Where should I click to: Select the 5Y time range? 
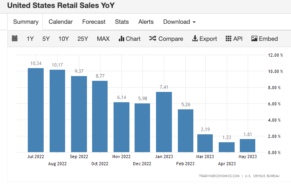point(46,38)
